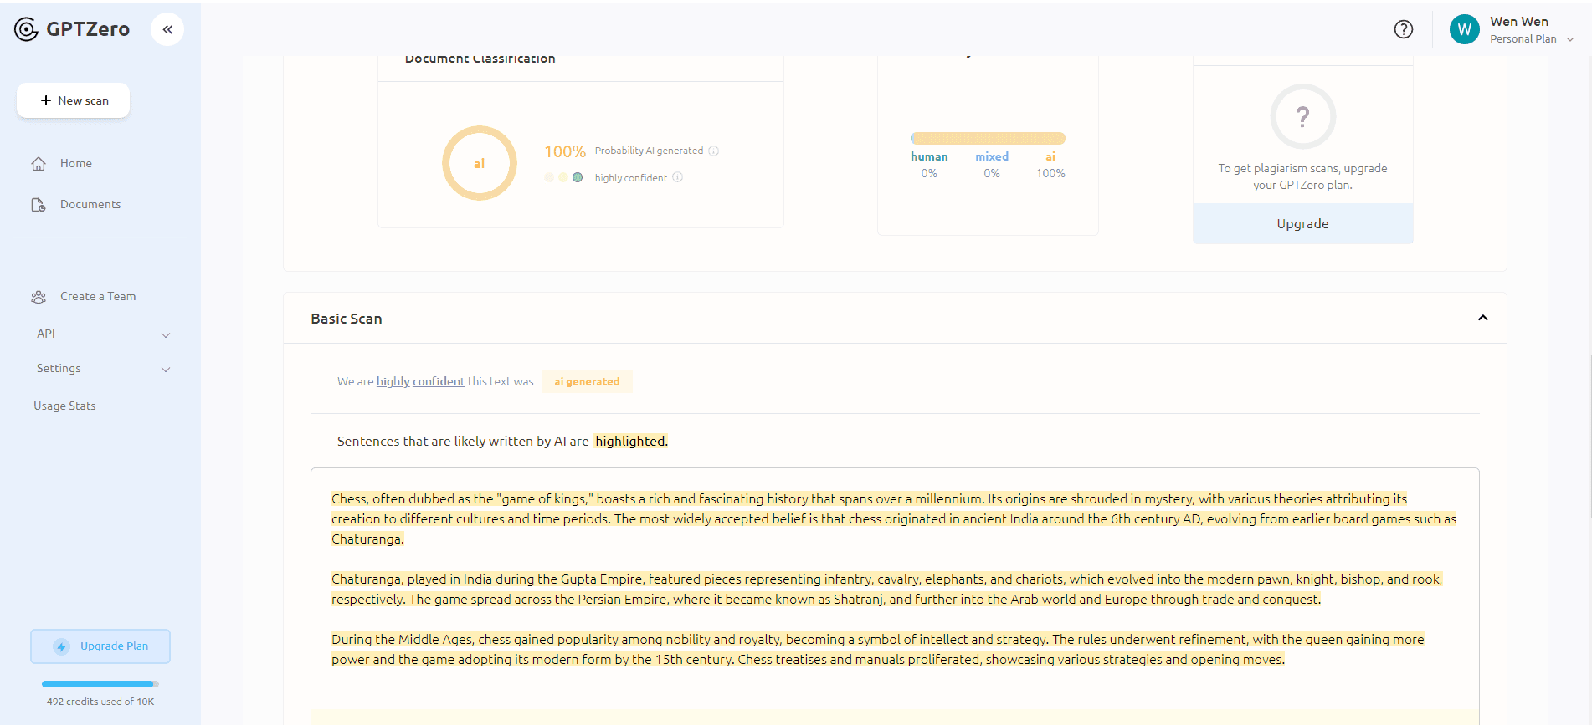Open the help question mark icon
This screenshot has width=1592, height=725.
[x=1403, y=29]
